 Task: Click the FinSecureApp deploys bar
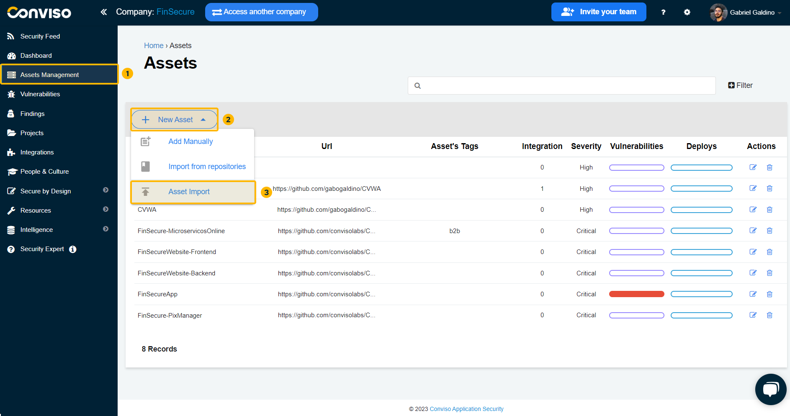[701, 294]
